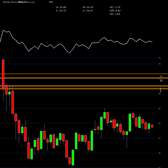The width and height of the screenshot is (168, 168).
Task: Click the 76 price axis label
Action: coord(160,64)
